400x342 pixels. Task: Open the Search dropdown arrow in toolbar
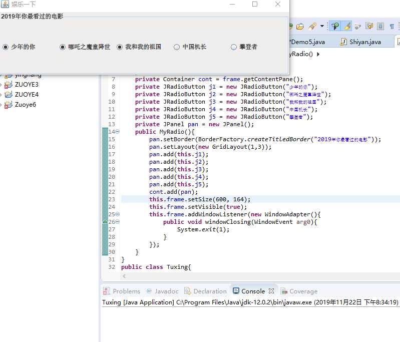pos(322,26)
